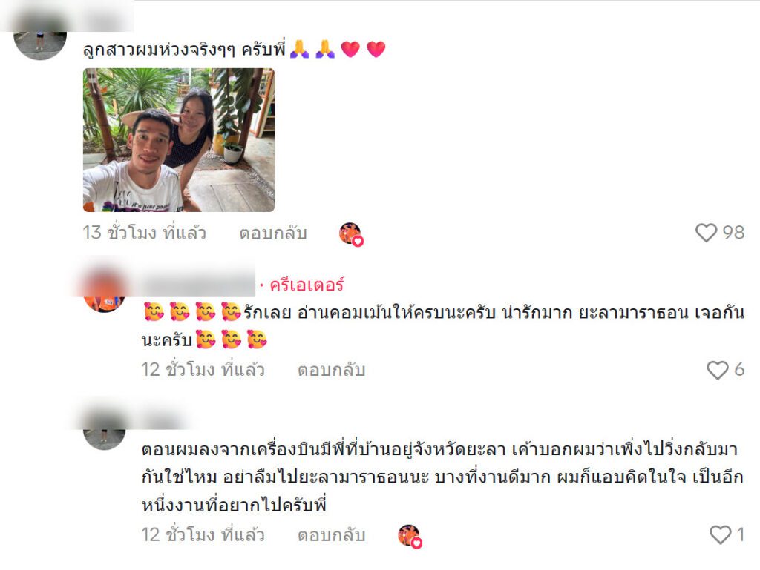The width and height of the screenshot is (760, 570).
Task: Open the selfie photo attached to comment
Action: tap(179, 140)
